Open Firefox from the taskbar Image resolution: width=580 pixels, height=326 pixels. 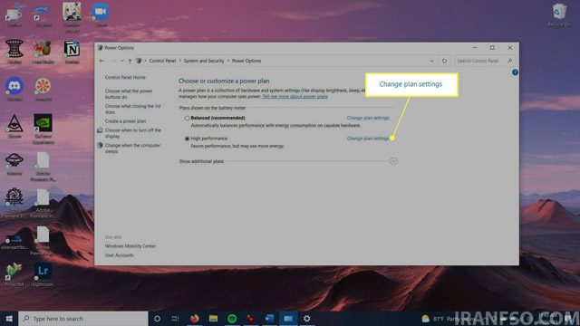point(195,318)
